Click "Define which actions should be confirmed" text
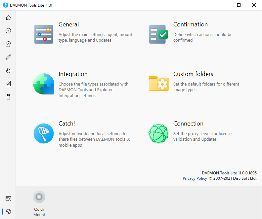The width and height of the screenshot is (262, 219). point(203,37)
